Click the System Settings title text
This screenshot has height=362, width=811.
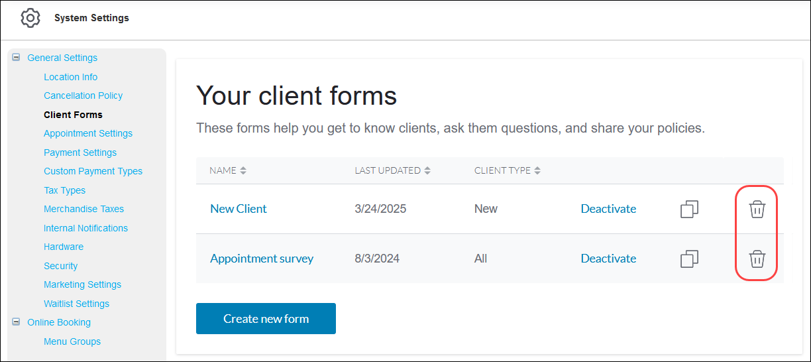coord(91,18)
